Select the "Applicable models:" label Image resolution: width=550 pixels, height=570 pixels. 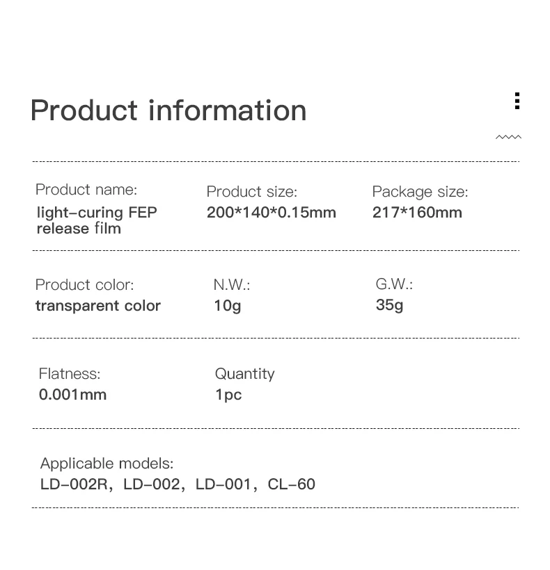tap(107, 464)
